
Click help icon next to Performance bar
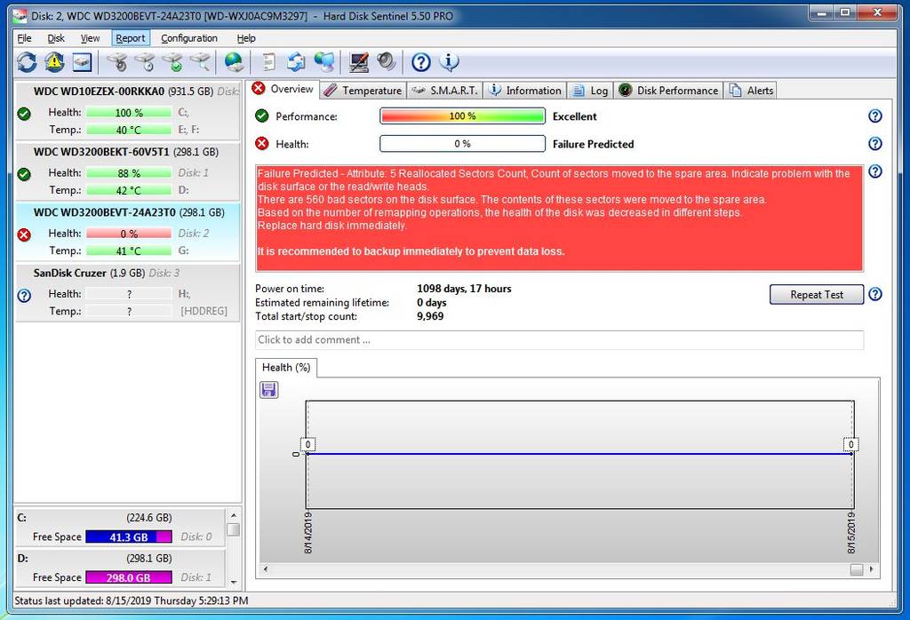pyautogui.click(x=875, y=116)
